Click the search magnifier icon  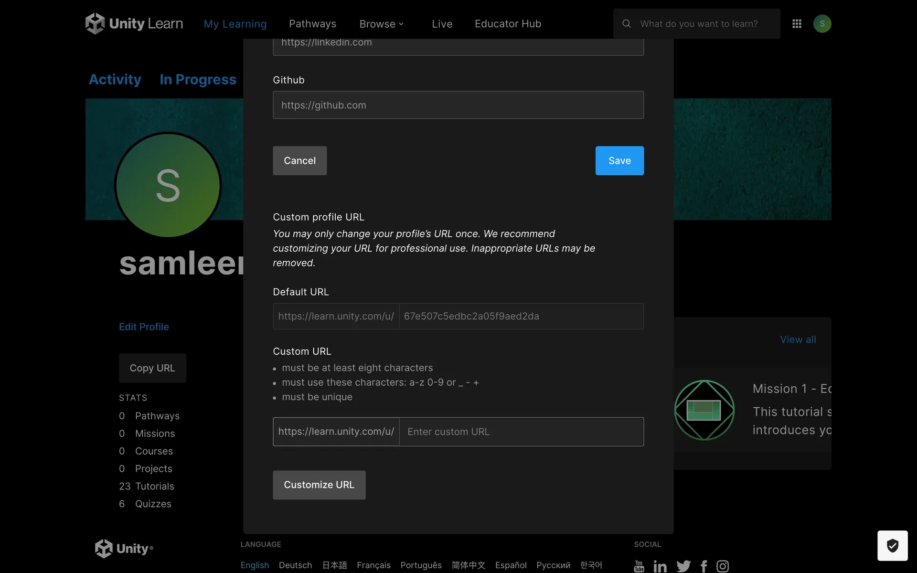(627, 23)
